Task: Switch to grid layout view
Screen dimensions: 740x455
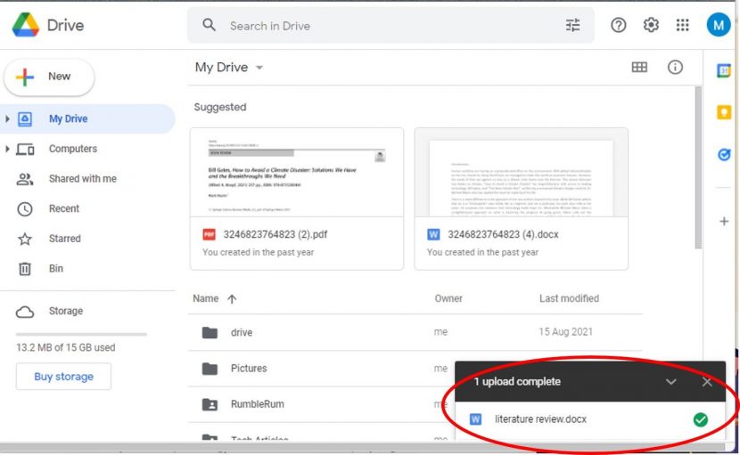Action: [639, 68]
